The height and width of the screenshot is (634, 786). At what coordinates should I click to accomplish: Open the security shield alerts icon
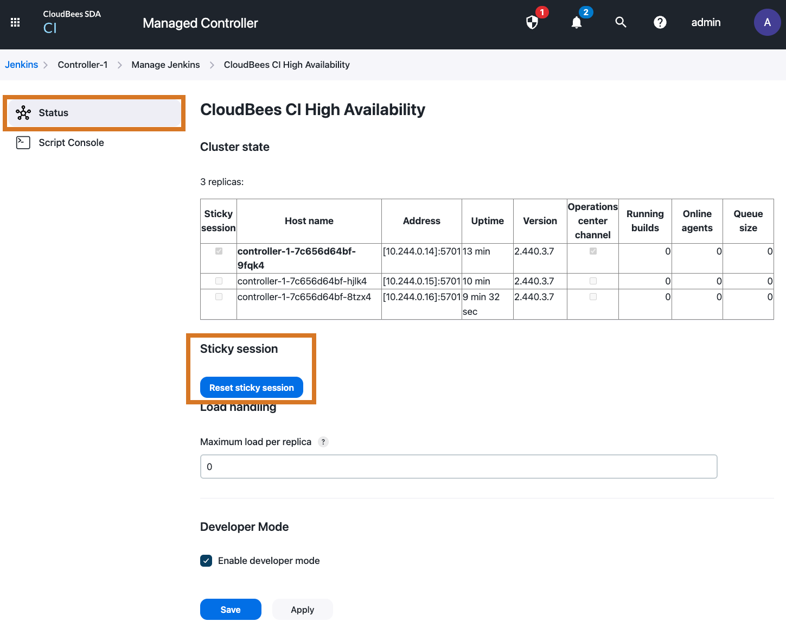532,22
